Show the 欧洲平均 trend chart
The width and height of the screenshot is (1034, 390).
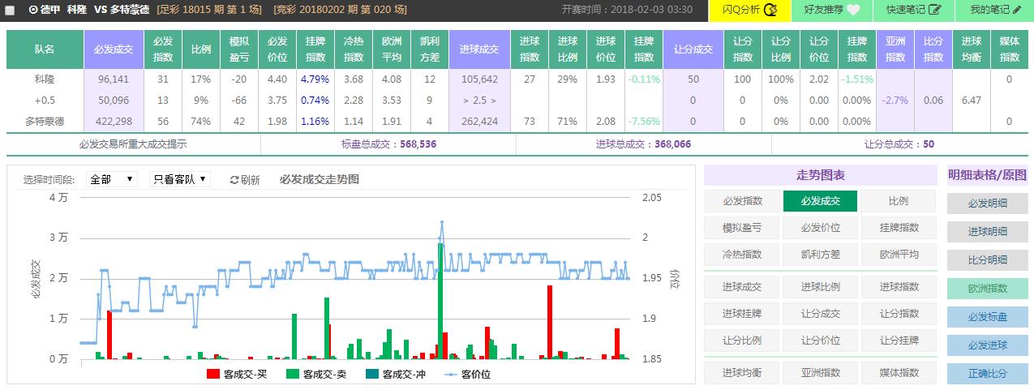pyautogui.click(x=899, y=255)
